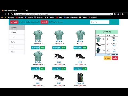Viewport: 128px width, 96px height.
Task: Remove the 1,250 watch from cart
Action: [x=114, y=51]
